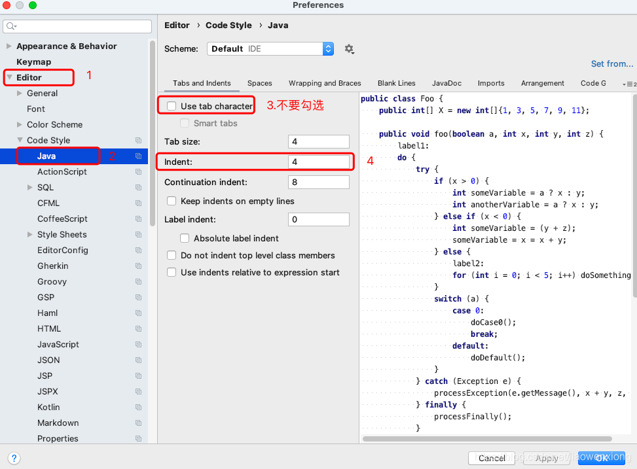The width and height of the screenshot is (637, 469).
Task: Enable Absolute label indent
Action: [x=185, y=238]
